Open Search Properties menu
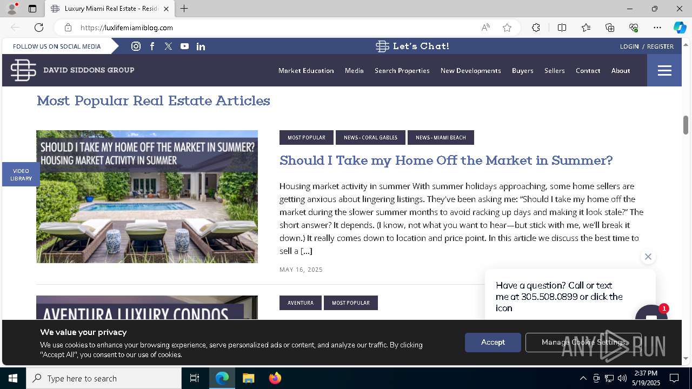Image resolution: width=692 pixels, height=389 pixels. point(402,71)
